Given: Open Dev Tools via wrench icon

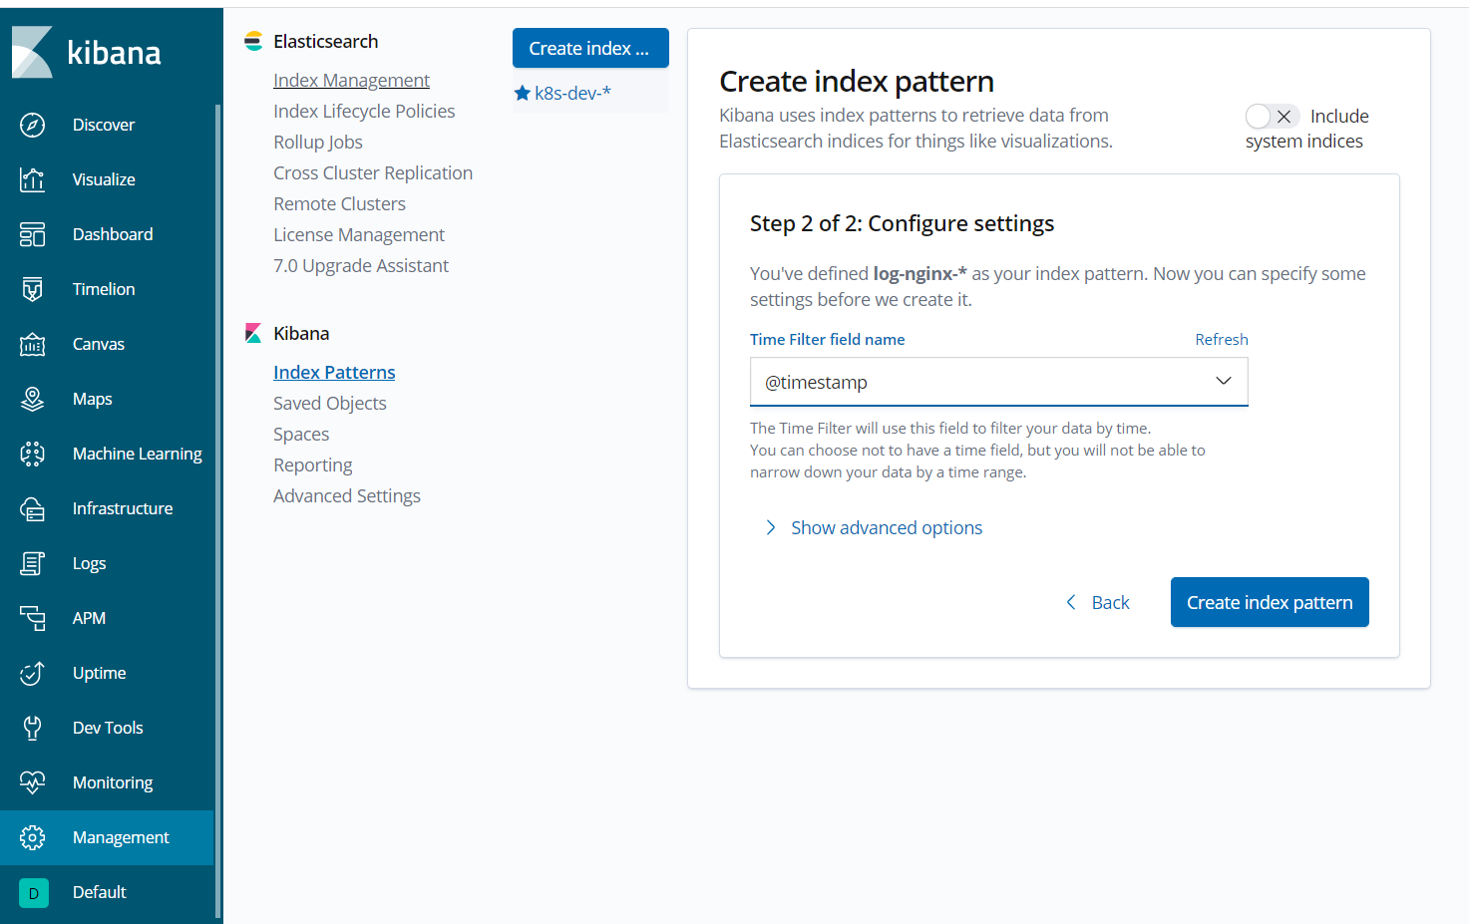Looking at the screenshot, I should pyautogui.click(x=32, y=728).
